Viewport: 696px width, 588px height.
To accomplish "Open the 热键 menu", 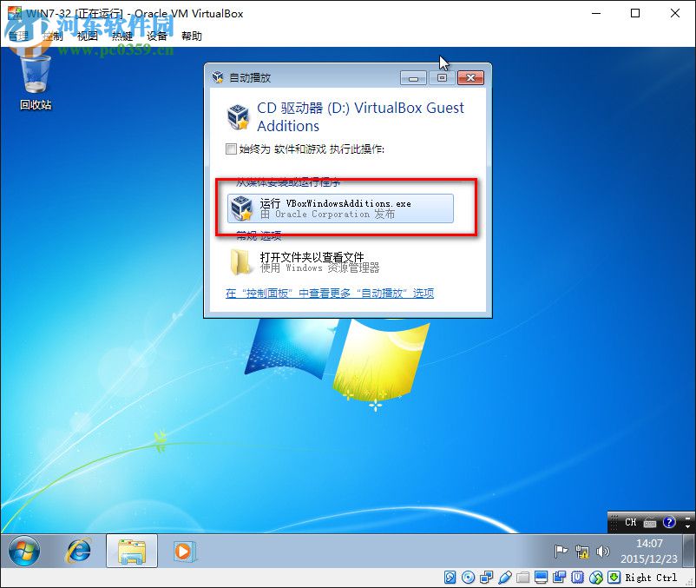I will (122, 36).
